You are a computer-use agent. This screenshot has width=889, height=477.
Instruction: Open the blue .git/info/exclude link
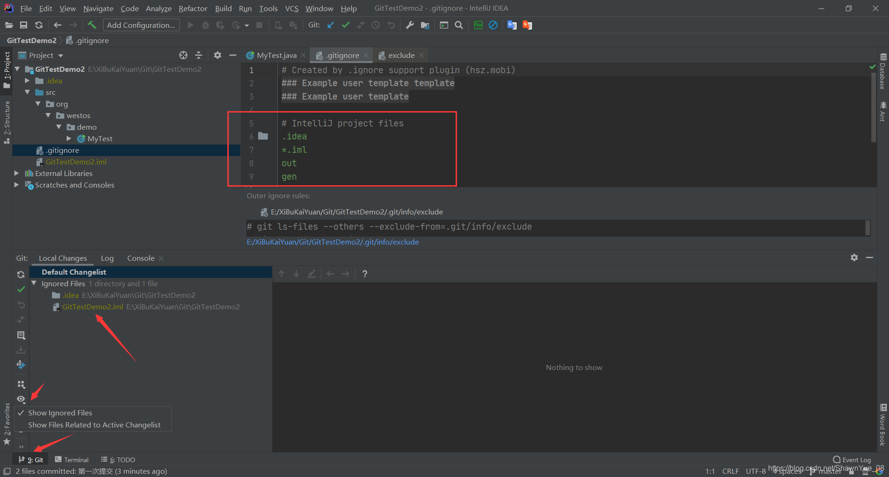[x=332, y=242]
